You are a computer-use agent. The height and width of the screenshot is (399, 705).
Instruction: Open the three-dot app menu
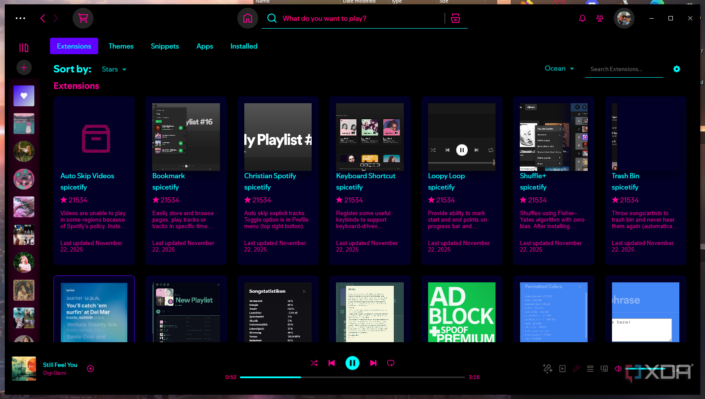pyautogui.click(x=20, y=18)
